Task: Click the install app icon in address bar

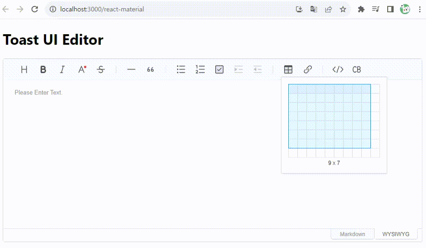Action: [x=299, y=9]
